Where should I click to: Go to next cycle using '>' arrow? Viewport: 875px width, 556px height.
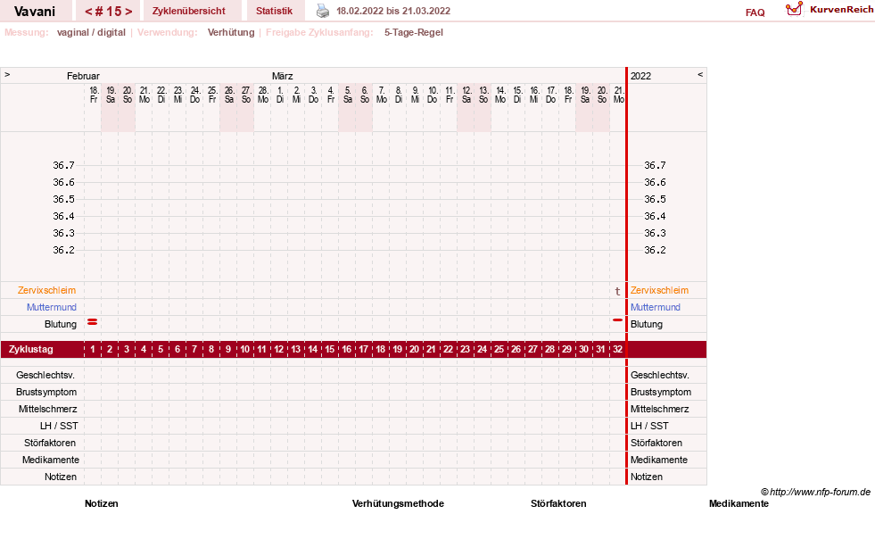129,12
